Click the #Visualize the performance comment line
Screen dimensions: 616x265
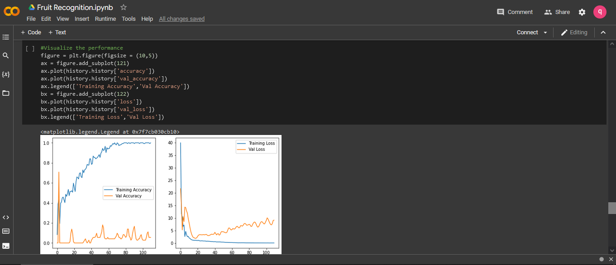[82, 48]
